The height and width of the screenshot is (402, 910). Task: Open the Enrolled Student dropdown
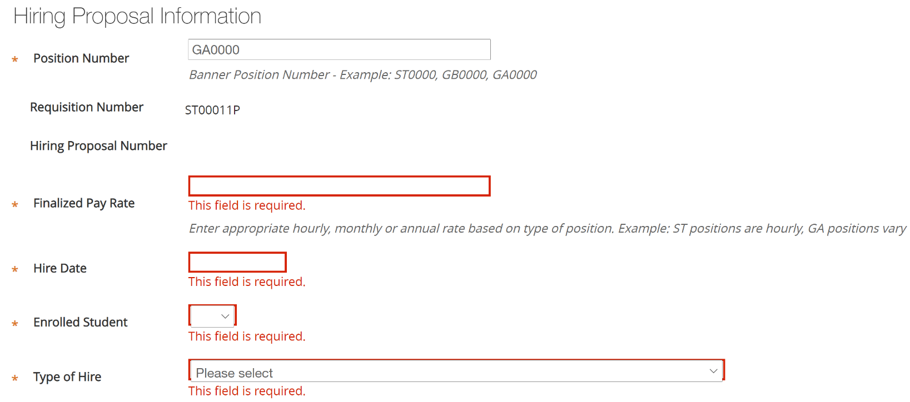[x=212, y=316]
